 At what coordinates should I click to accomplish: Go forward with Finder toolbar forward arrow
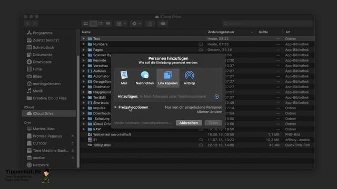click(35, 24)
